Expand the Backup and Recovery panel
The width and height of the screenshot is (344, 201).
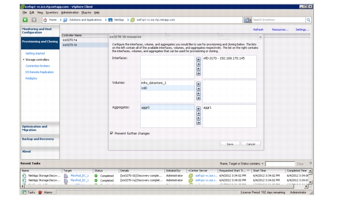point(40,141)
